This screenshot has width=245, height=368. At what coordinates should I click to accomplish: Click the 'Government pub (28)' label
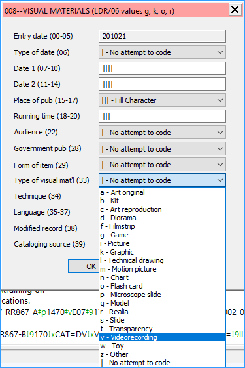pos(48,148)
